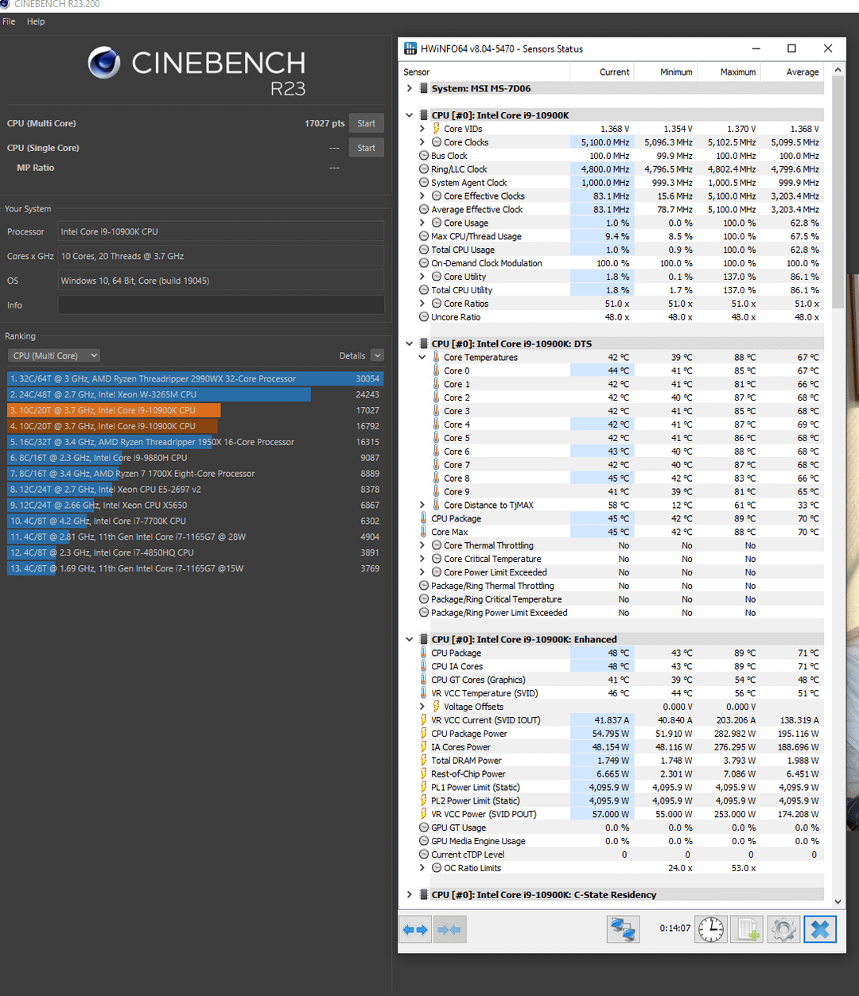This screenshot has width=859, height=996.
Task: Click the Info input field
Action: pos(221,305)
